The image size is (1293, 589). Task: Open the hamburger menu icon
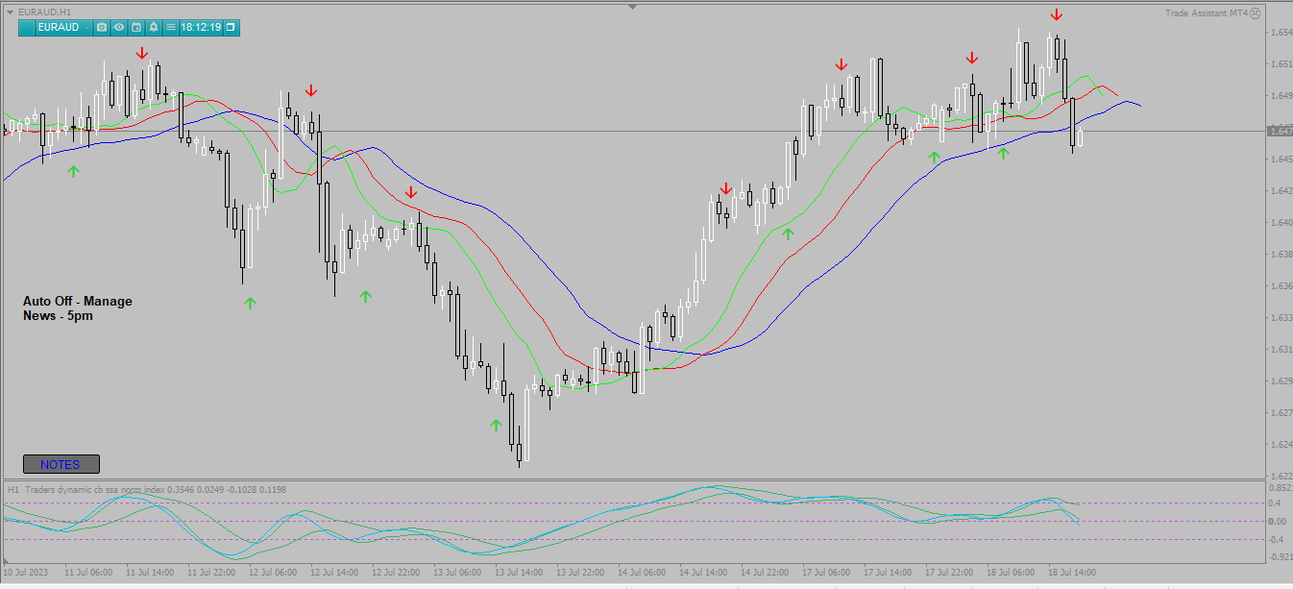[170, 27]
